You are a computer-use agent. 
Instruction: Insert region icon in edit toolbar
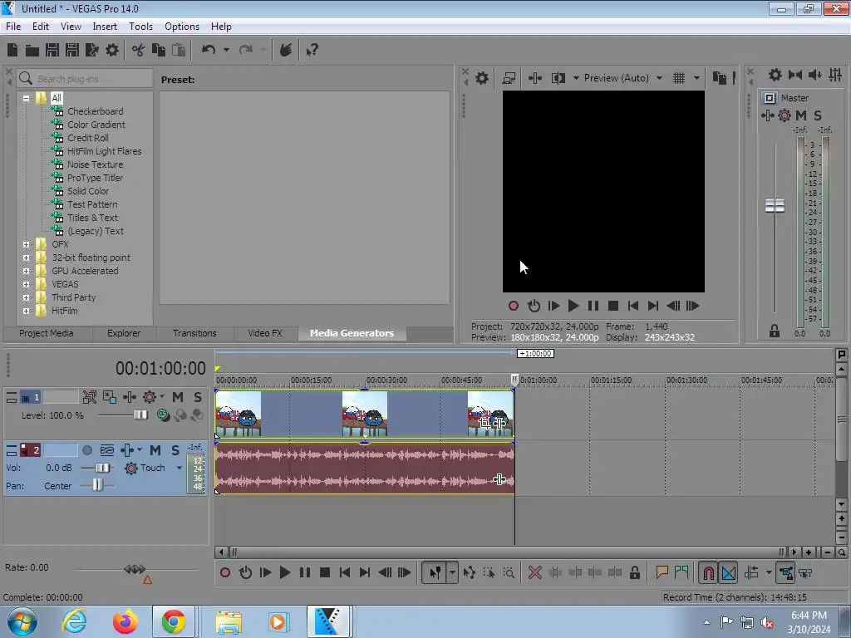pyautogui.click(x=681, y=572)
